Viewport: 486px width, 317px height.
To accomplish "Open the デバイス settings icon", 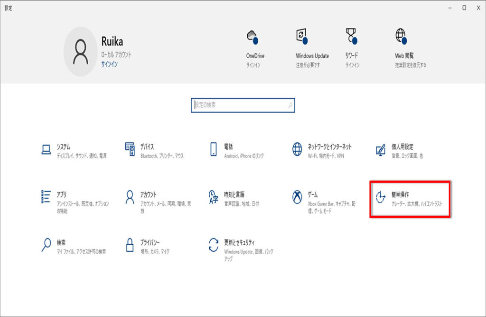I will 130,149.
